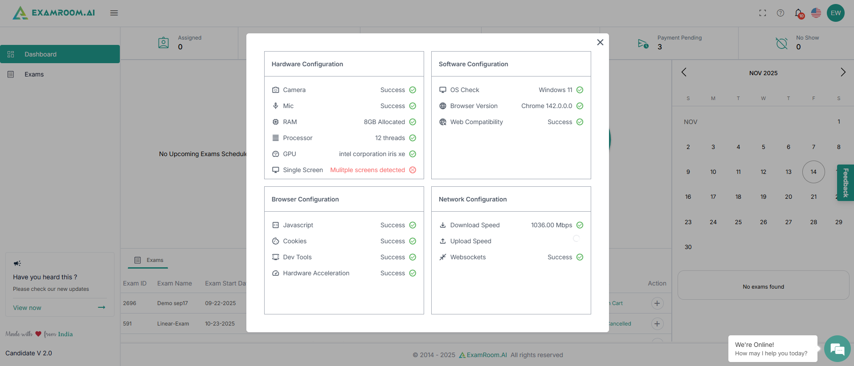The height and width of the screenshot is (366, 854).
Task: Open the live chat bubble
Action: click(837, 349)
